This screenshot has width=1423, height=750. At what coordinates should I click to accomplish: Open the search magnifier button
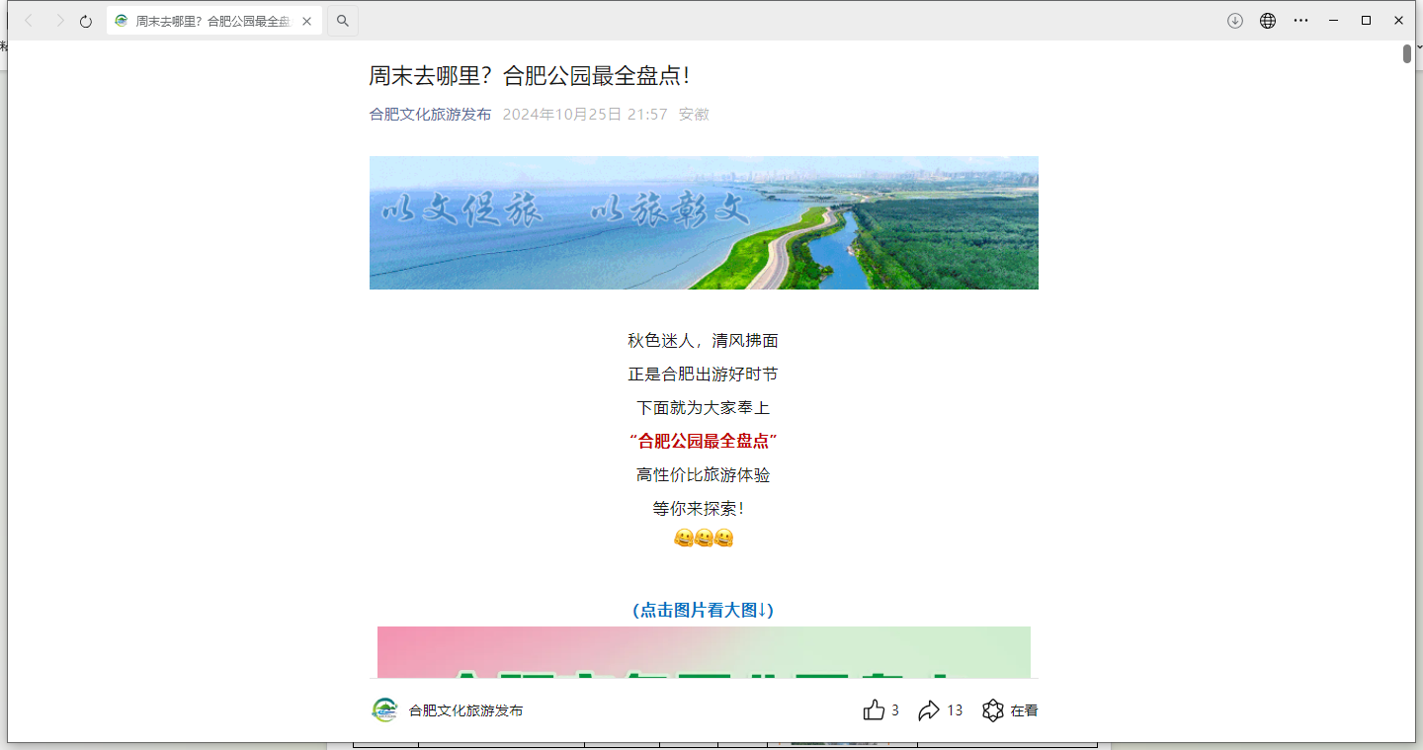[x=342, y=21]
